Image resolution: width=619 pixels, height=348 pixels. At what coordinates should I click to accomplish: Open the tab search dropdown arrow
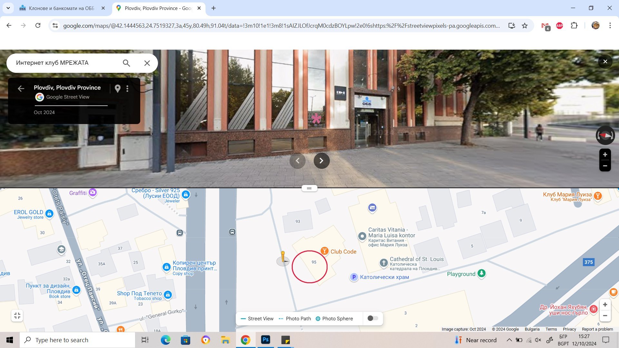8,8
